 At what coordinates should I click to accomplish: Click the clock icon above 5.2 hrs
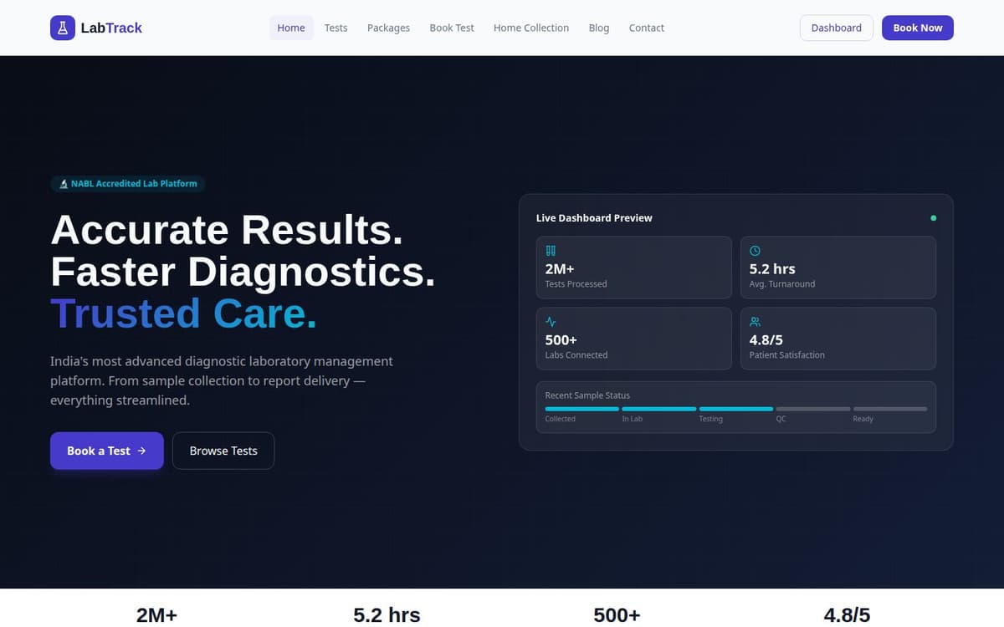755,251
